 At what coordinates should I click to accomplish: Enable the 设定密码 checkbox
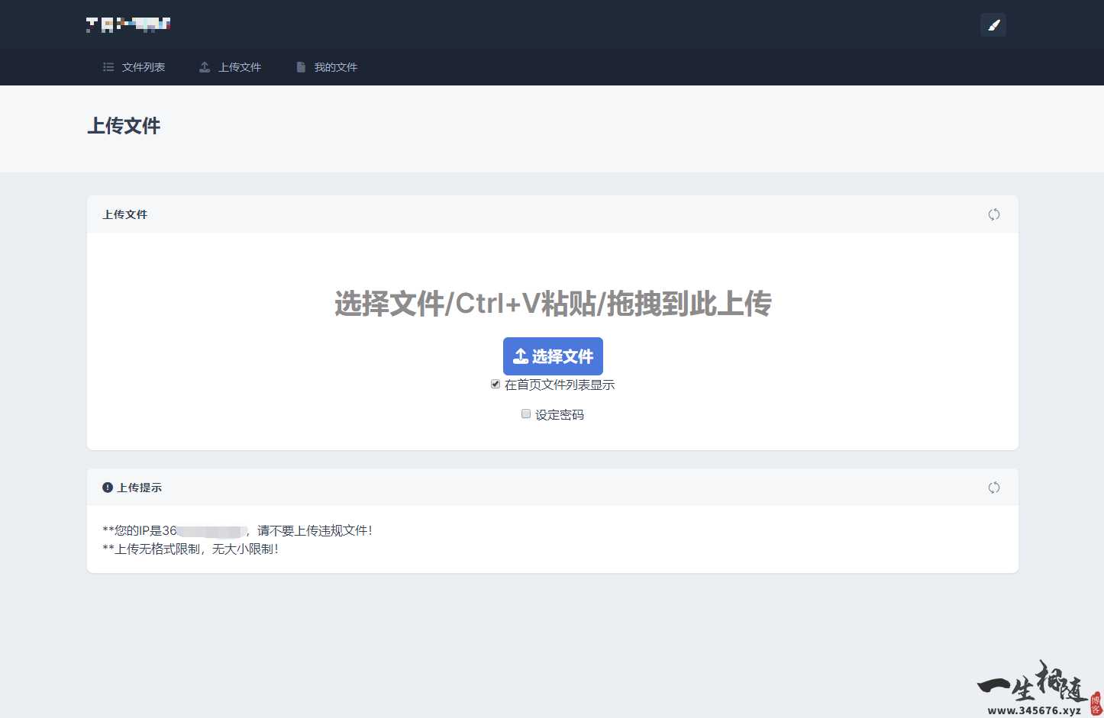[x=526, y=414]
